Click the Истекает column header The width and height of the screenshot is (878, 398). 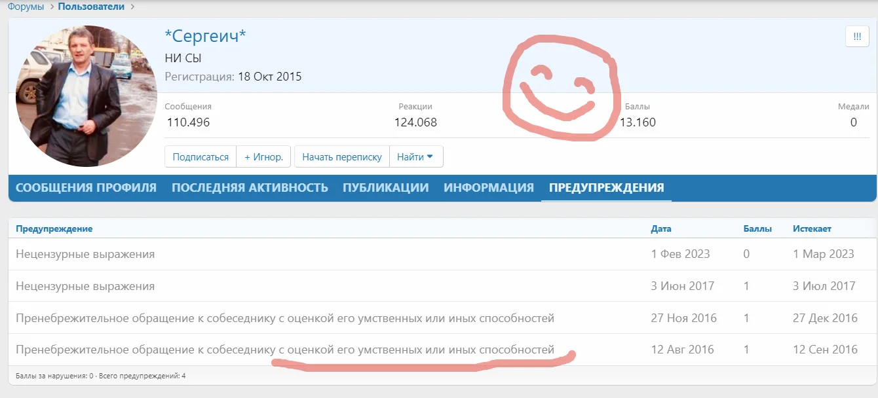[812, 228]
